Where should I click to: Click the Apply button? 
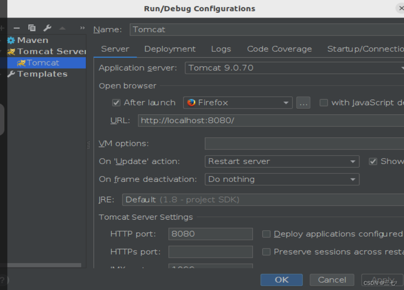382,280
